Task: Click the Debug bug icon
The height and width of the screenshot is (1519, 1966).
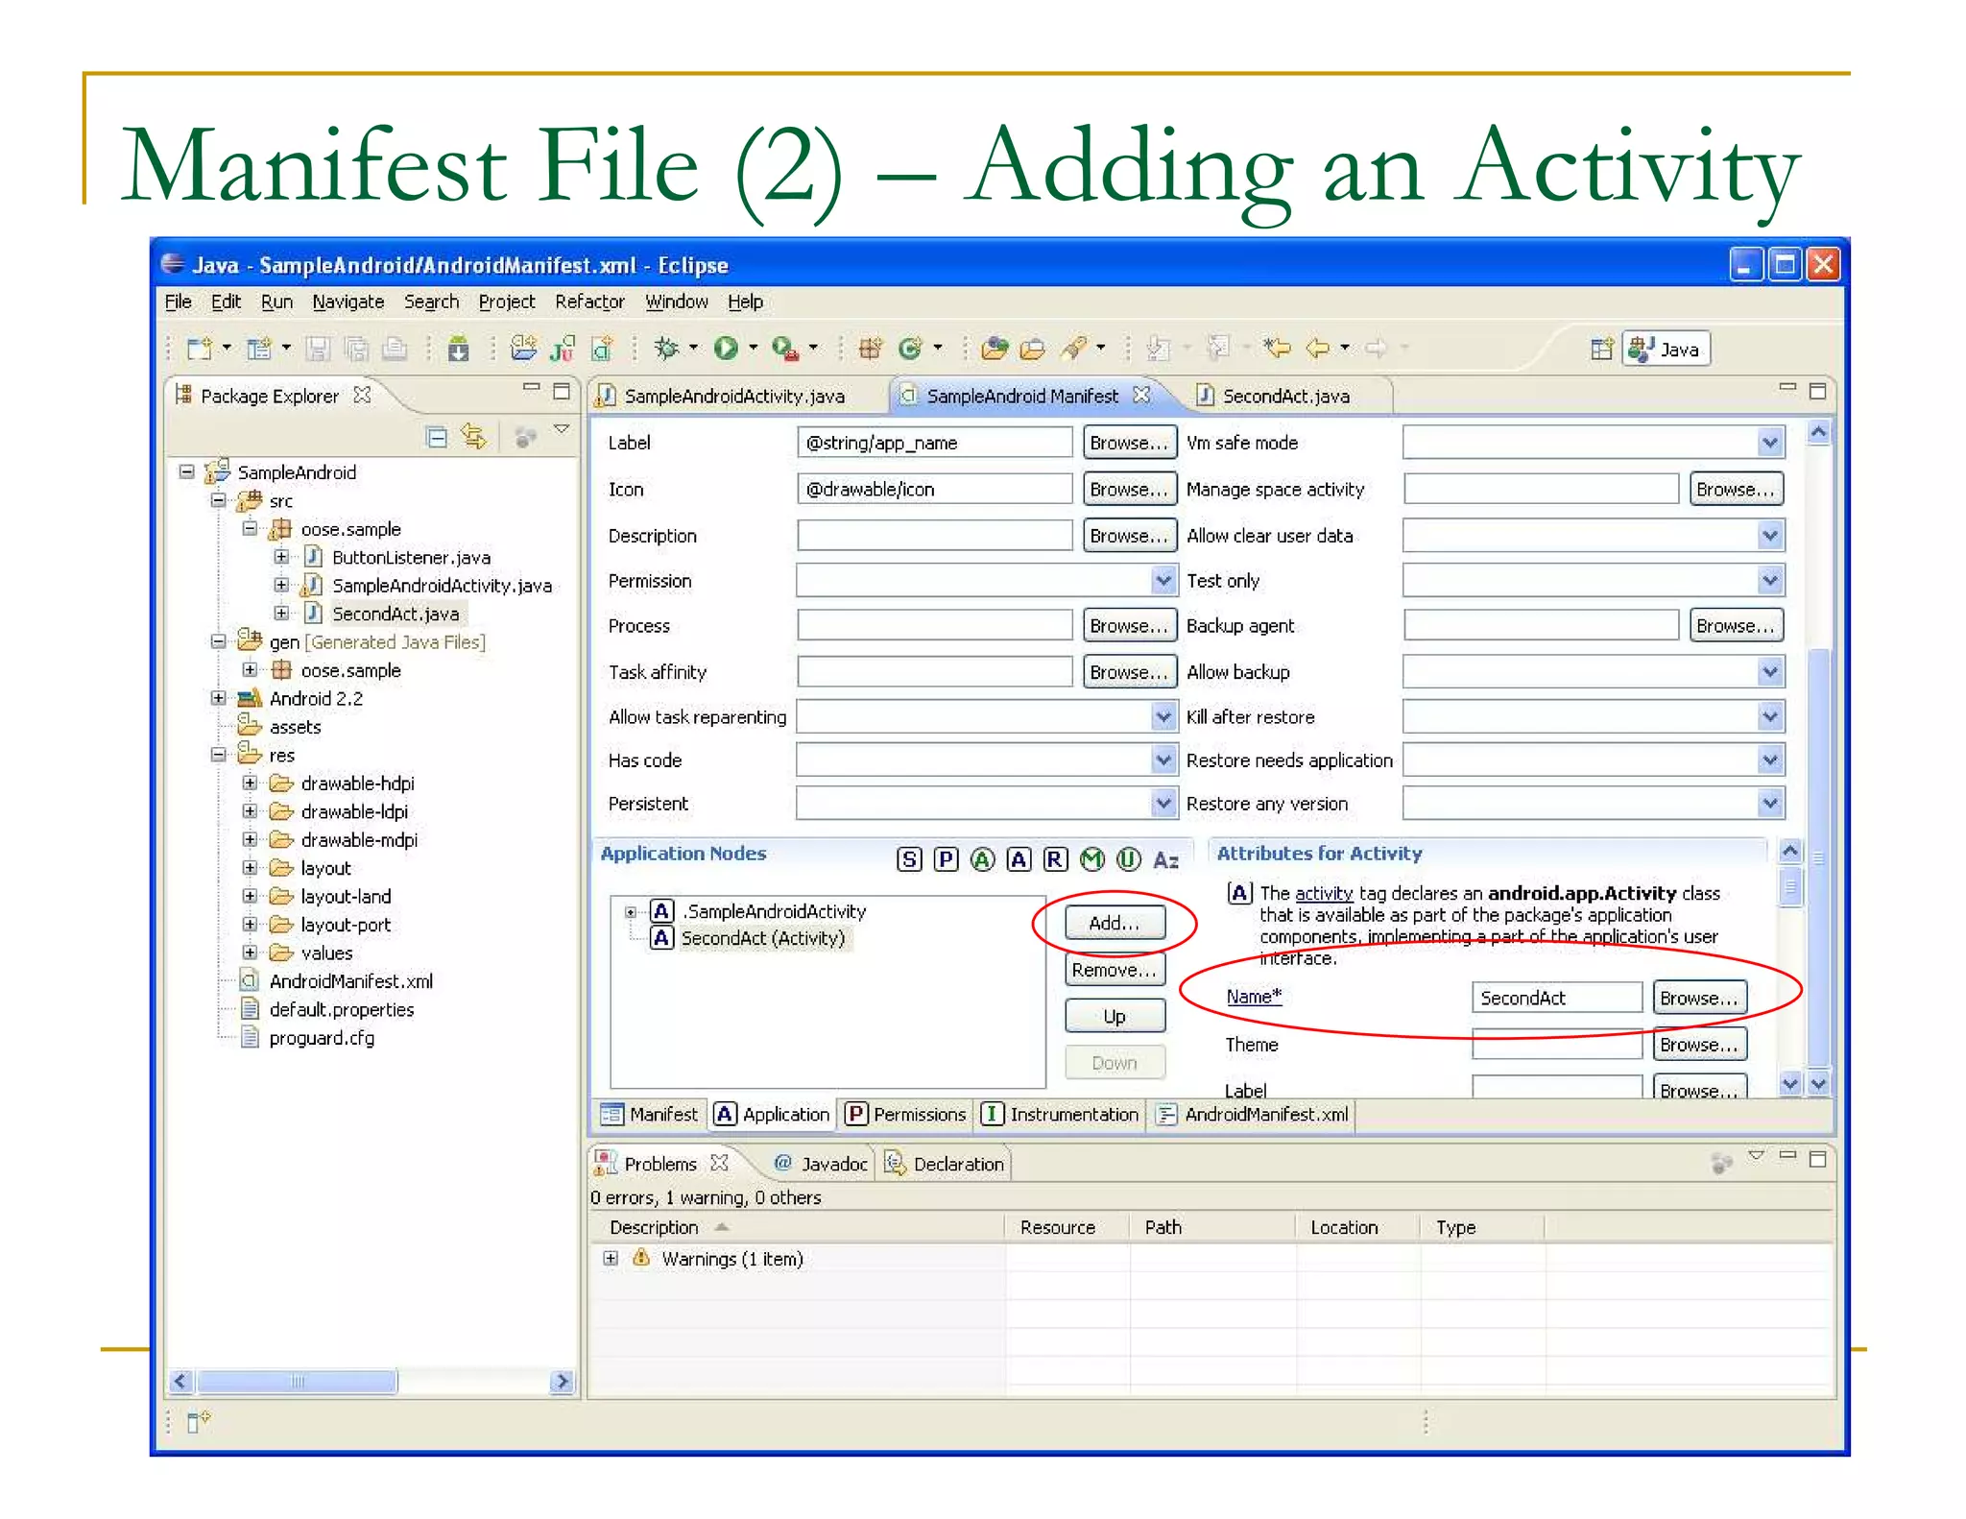Action: 666,349
